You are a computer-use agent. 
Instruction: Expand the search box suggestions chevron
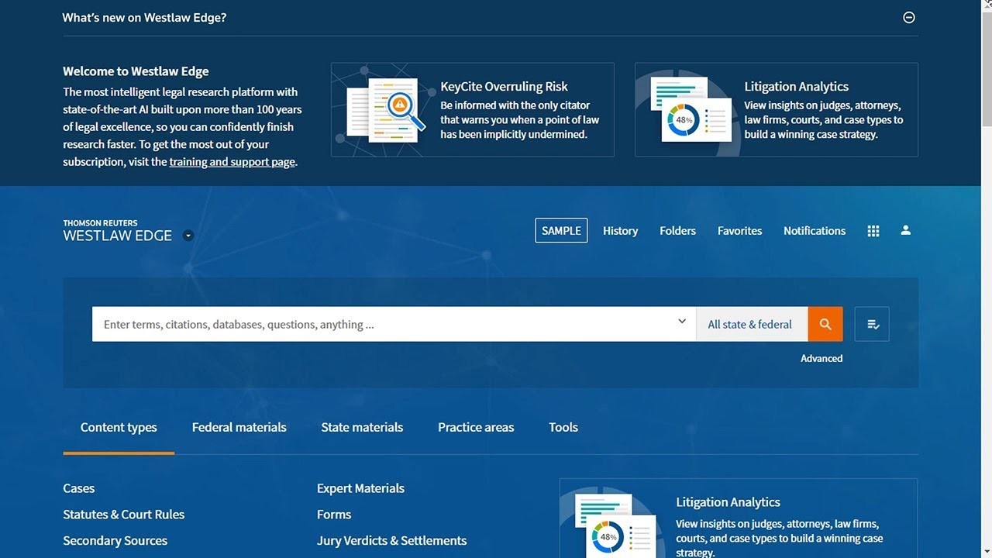tap(682, 322)
